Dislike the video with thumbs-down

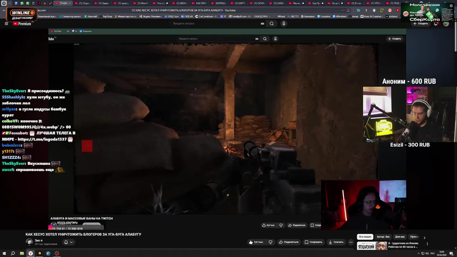click(x=270, y=242)
